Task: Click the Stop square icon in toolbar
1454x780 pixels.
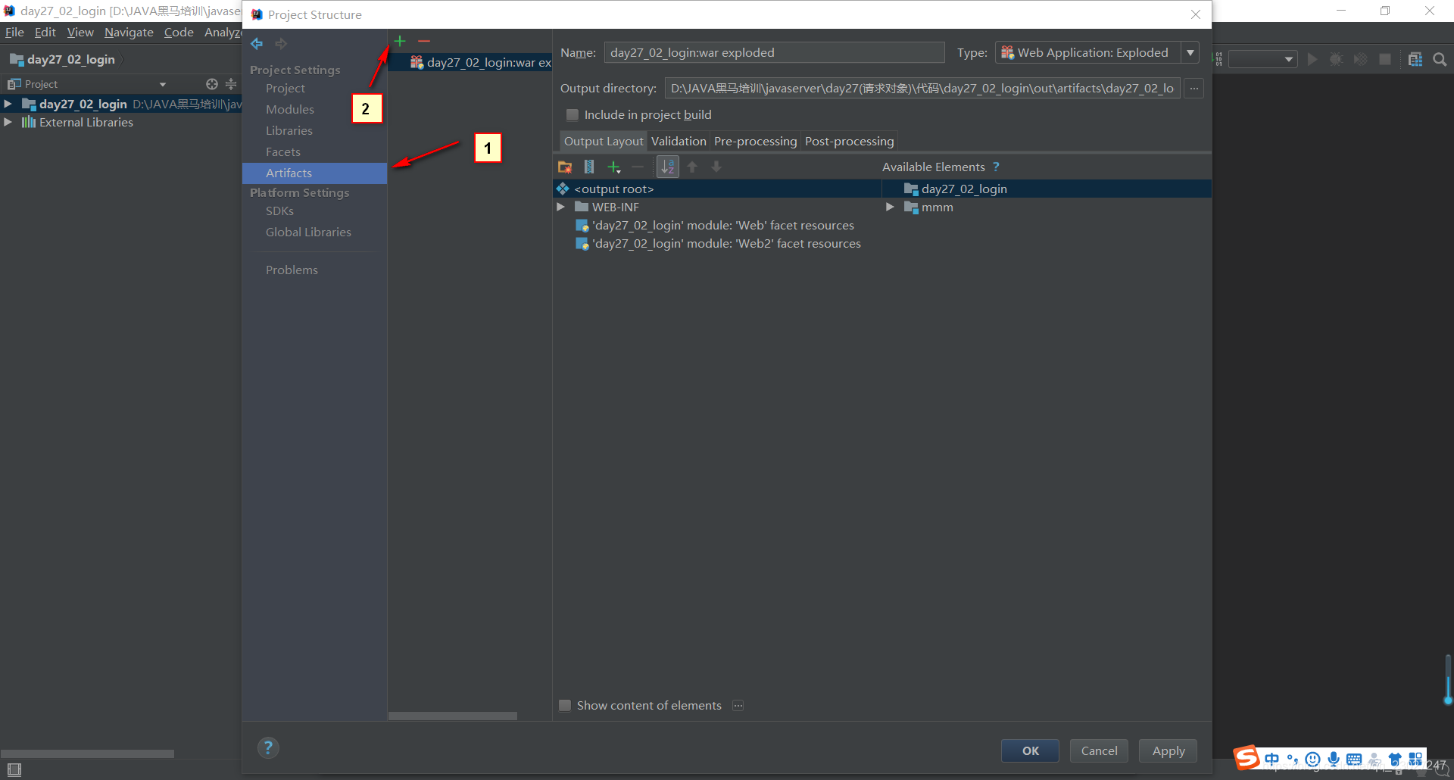Action: coord(1385,59)
